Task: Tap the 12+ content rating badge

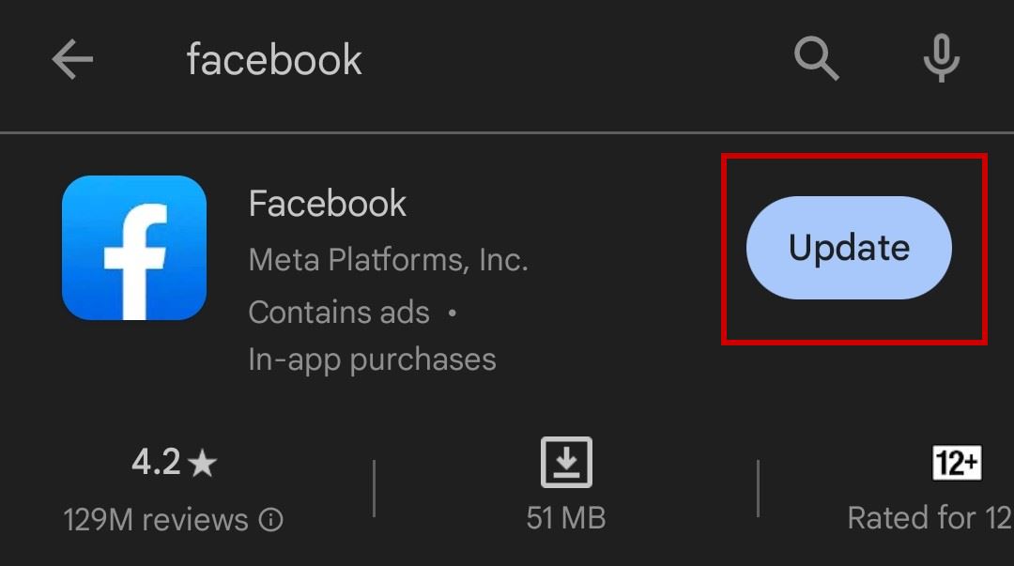Action: click(x=957, y=463)
